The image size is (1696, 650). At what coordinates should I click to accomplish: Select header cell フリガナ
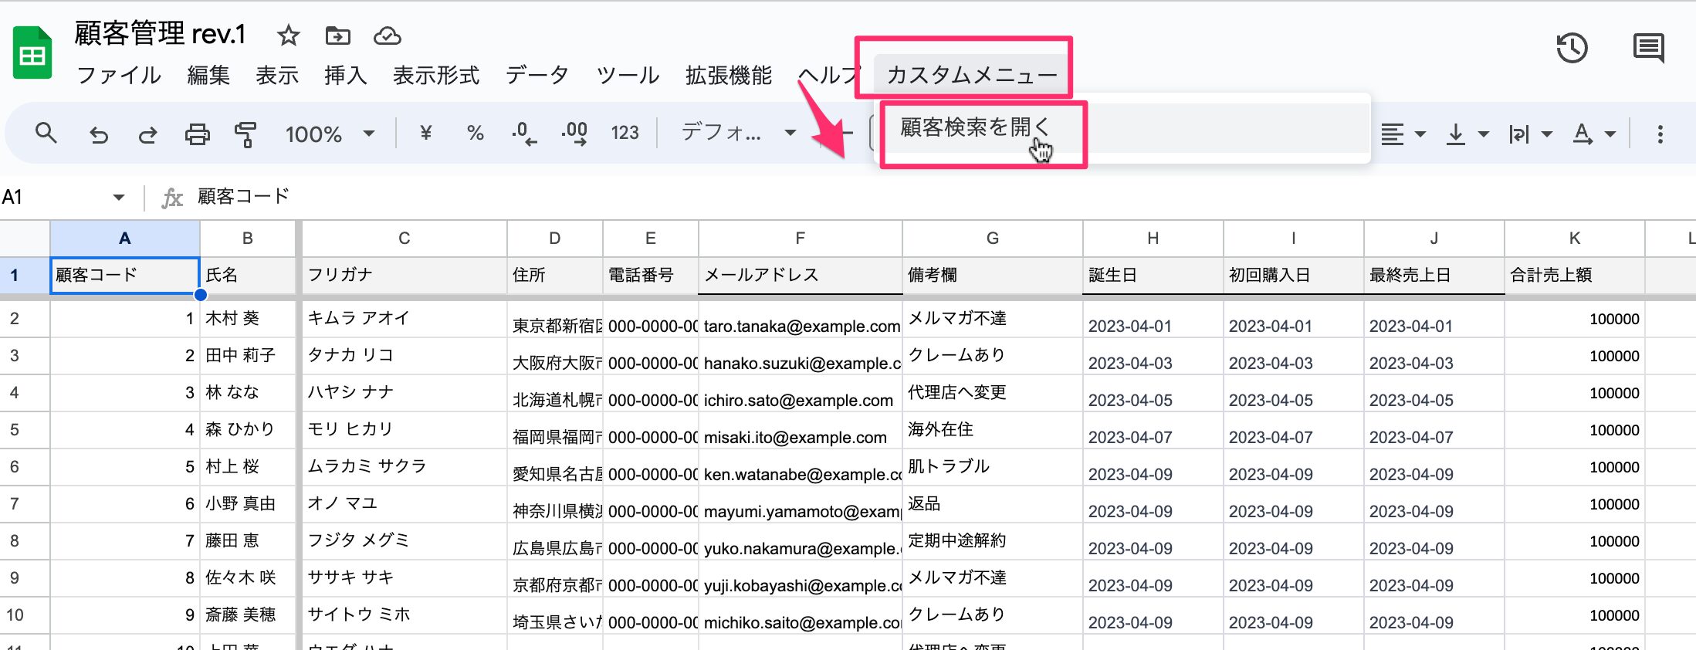[404, 276]
